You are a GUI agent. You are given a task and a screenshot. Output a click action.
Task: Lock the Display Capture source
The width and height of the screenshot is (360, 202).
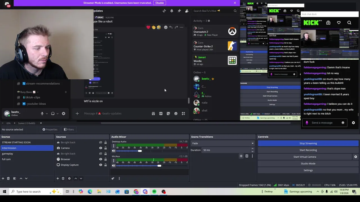point(105,165)
